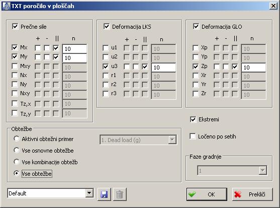Uncheck the Deformacija GLO group checkbox
The width and height of the screenshot is (280, 208).
tap(196, 27)
